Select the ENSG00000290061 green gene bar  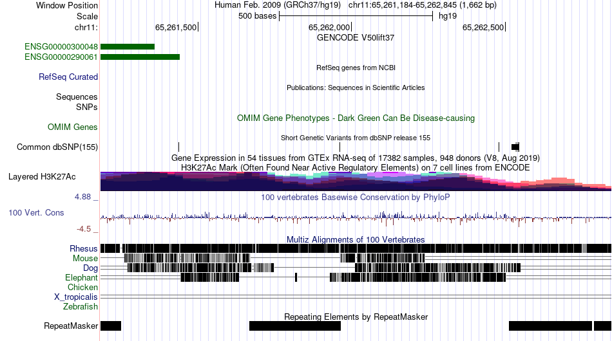(140, 57)
